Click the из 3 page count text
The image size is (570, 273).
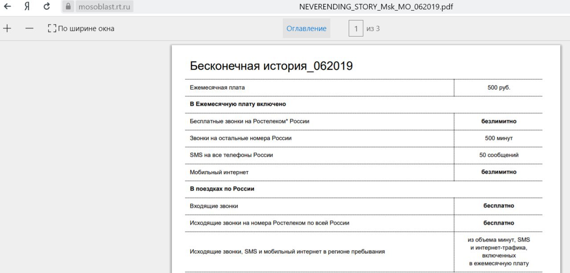(373, 29)
